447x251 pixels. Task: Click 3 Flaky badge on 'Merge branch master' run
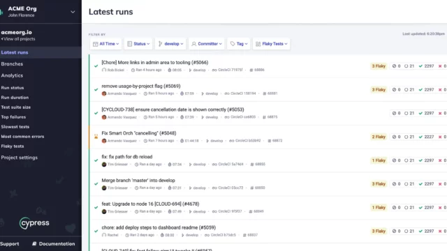point(379,184)
